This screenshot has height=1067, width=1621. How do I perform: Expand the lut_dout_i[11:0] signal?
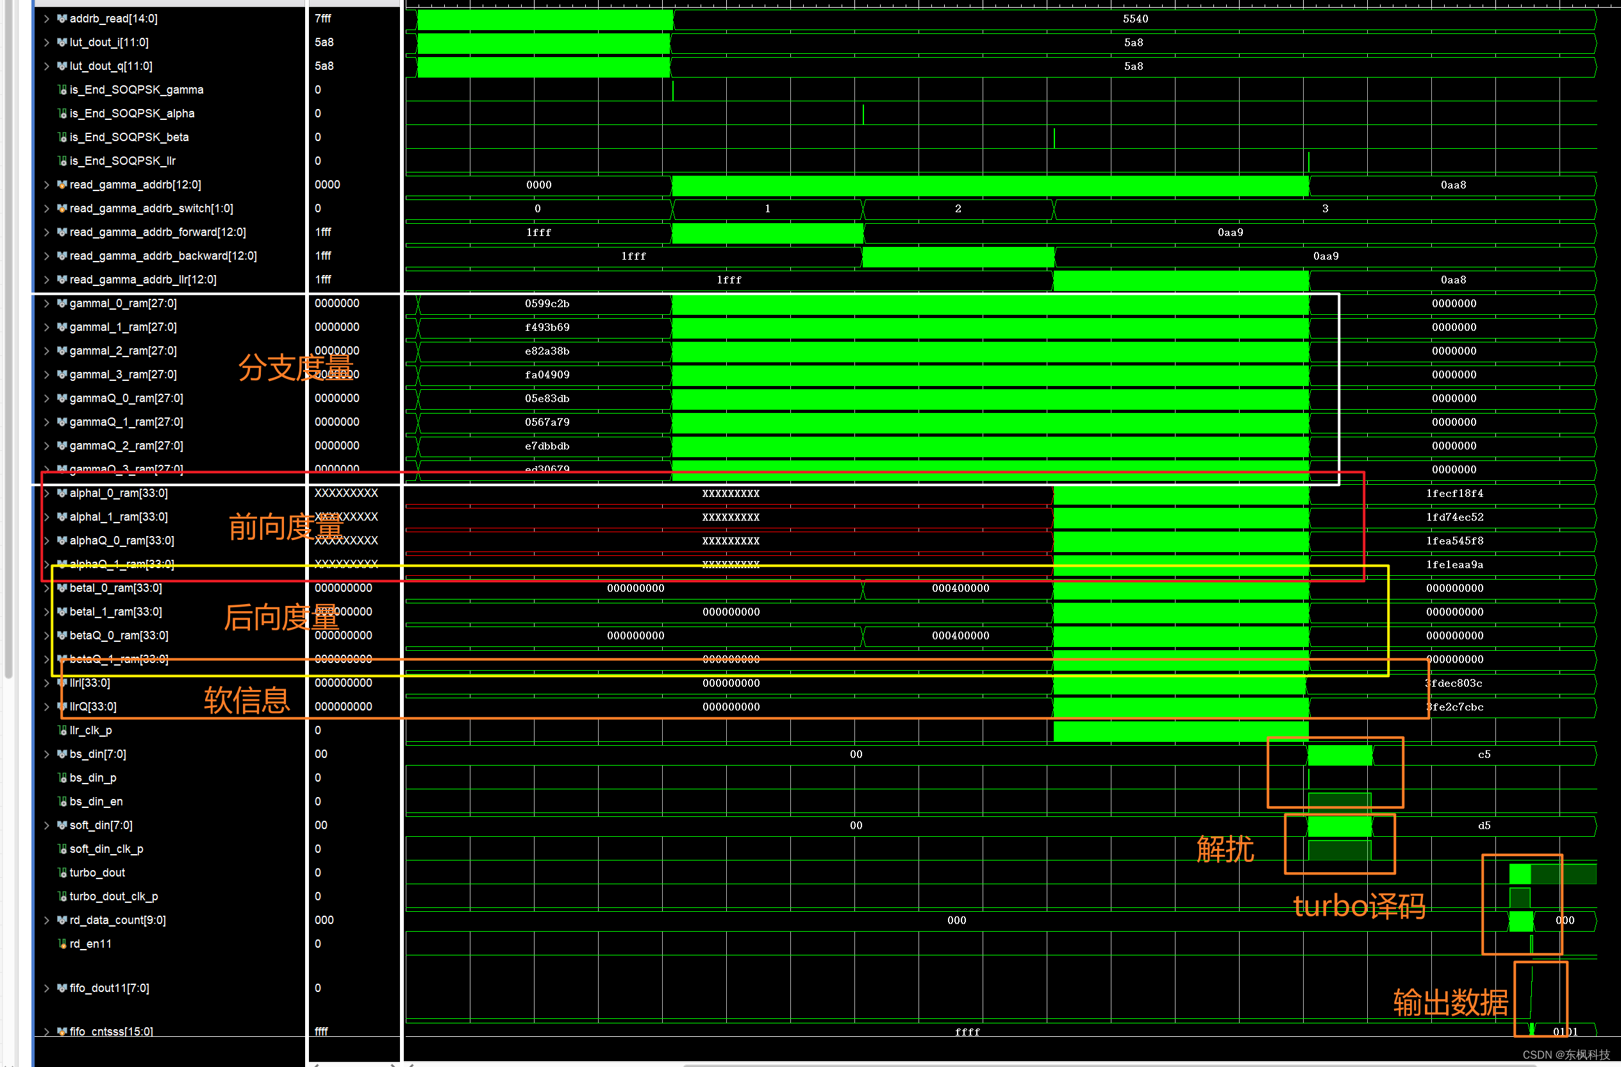[46, 42]
